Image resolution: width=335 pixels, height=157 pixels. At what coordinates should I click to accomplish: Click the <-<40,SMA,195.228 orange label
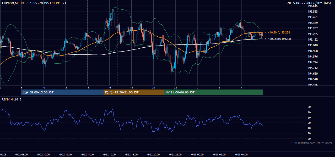[277, 32]
